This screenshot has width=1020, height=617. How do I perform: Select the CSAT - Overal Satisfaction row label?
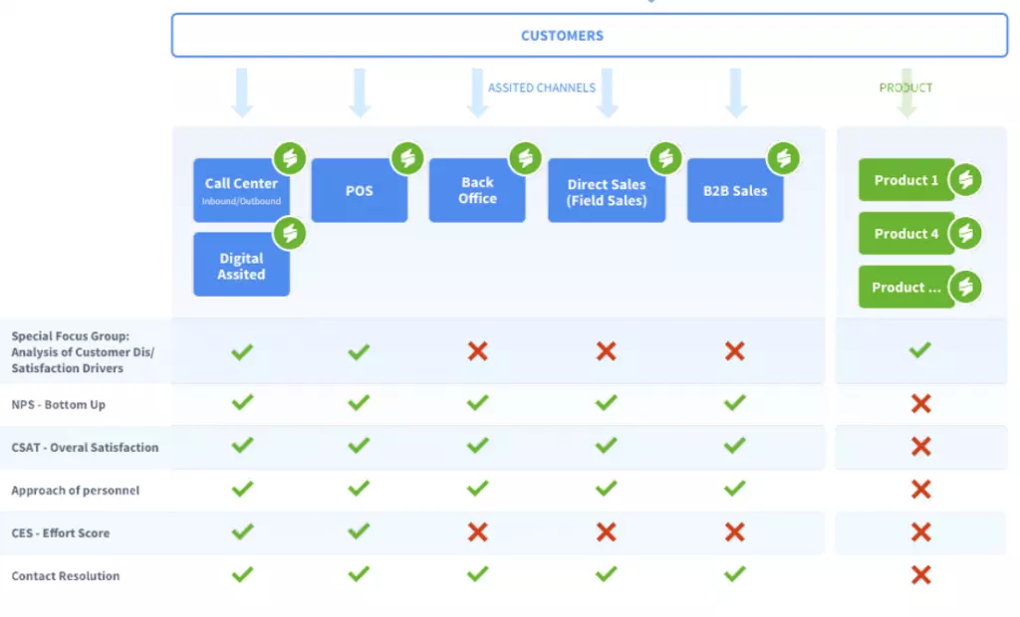coord(86,447)
